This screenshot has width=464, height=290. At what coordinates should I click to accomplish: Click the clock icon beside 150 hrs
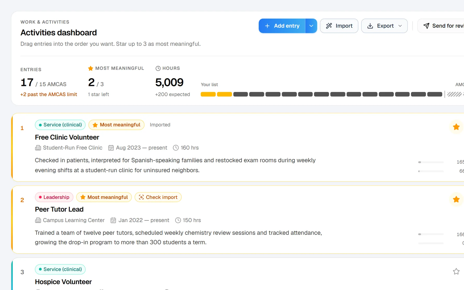[178, 220]
